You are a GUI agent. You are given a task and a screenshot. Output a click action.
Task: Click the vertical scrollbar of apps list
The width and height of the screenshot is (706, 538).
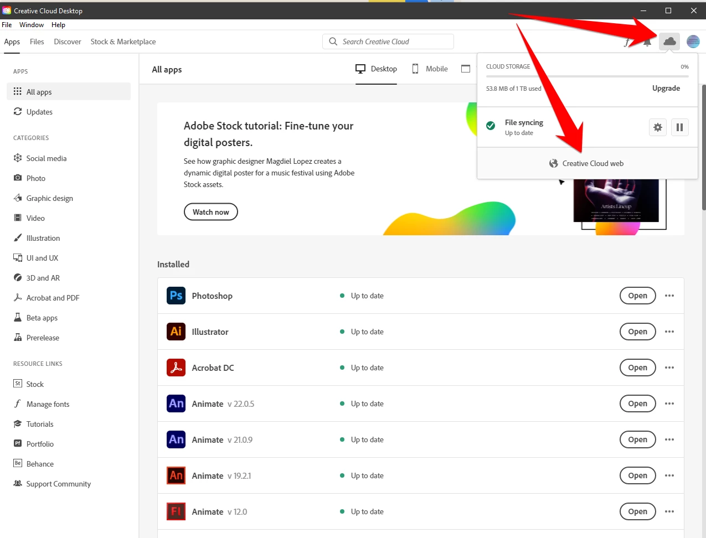(704, 147)
